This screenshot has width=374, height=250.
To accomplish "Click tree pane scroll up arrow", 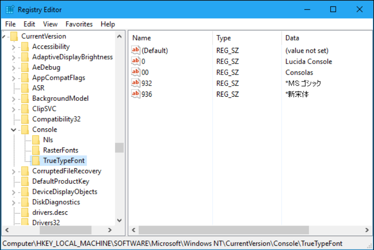I will pos(119,36).
